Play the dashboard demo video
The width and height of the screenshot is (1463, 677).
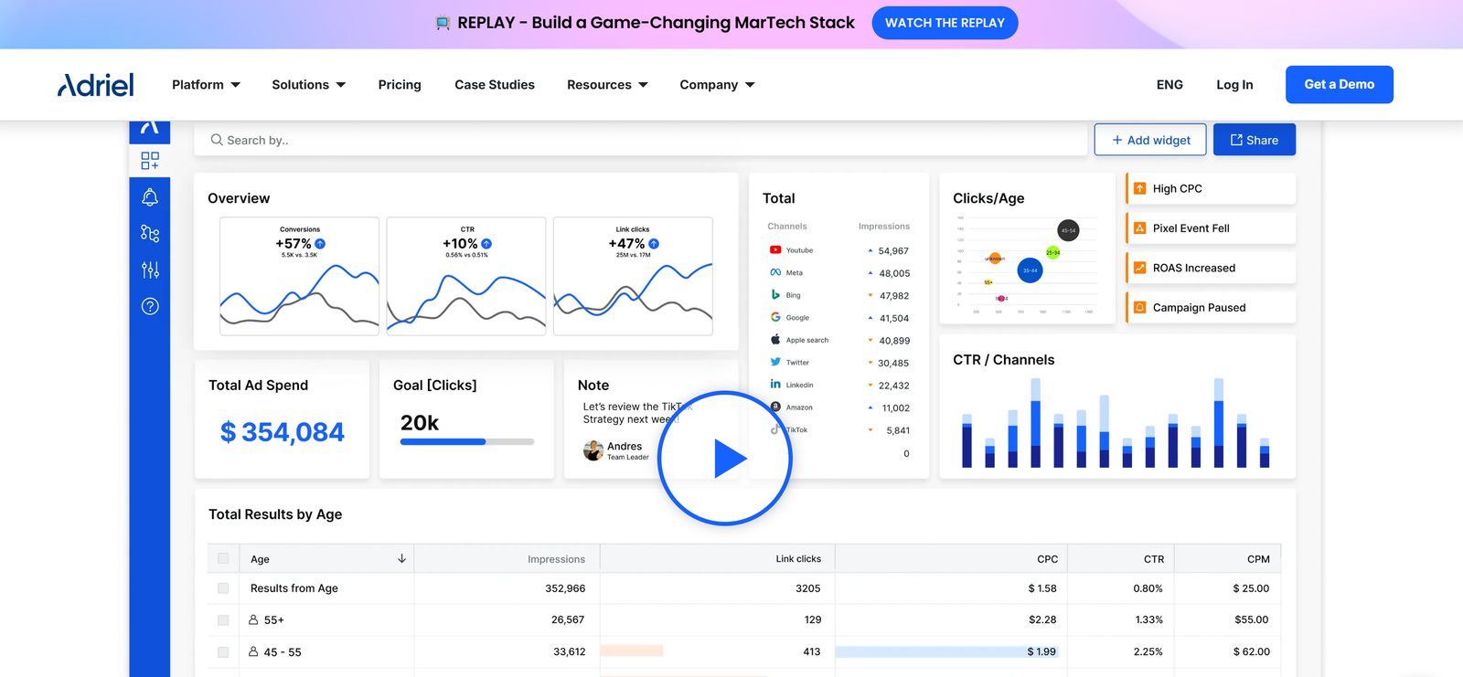click(x=724, y=459)
